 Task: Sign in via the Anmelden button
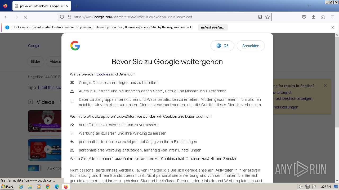tap(251, 46)
